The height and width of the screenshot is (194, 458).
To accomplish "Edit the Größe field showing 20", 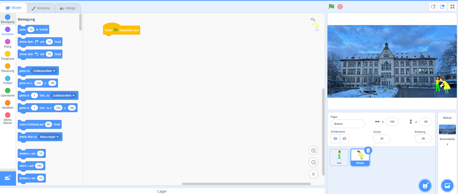I will click(382, 139).
